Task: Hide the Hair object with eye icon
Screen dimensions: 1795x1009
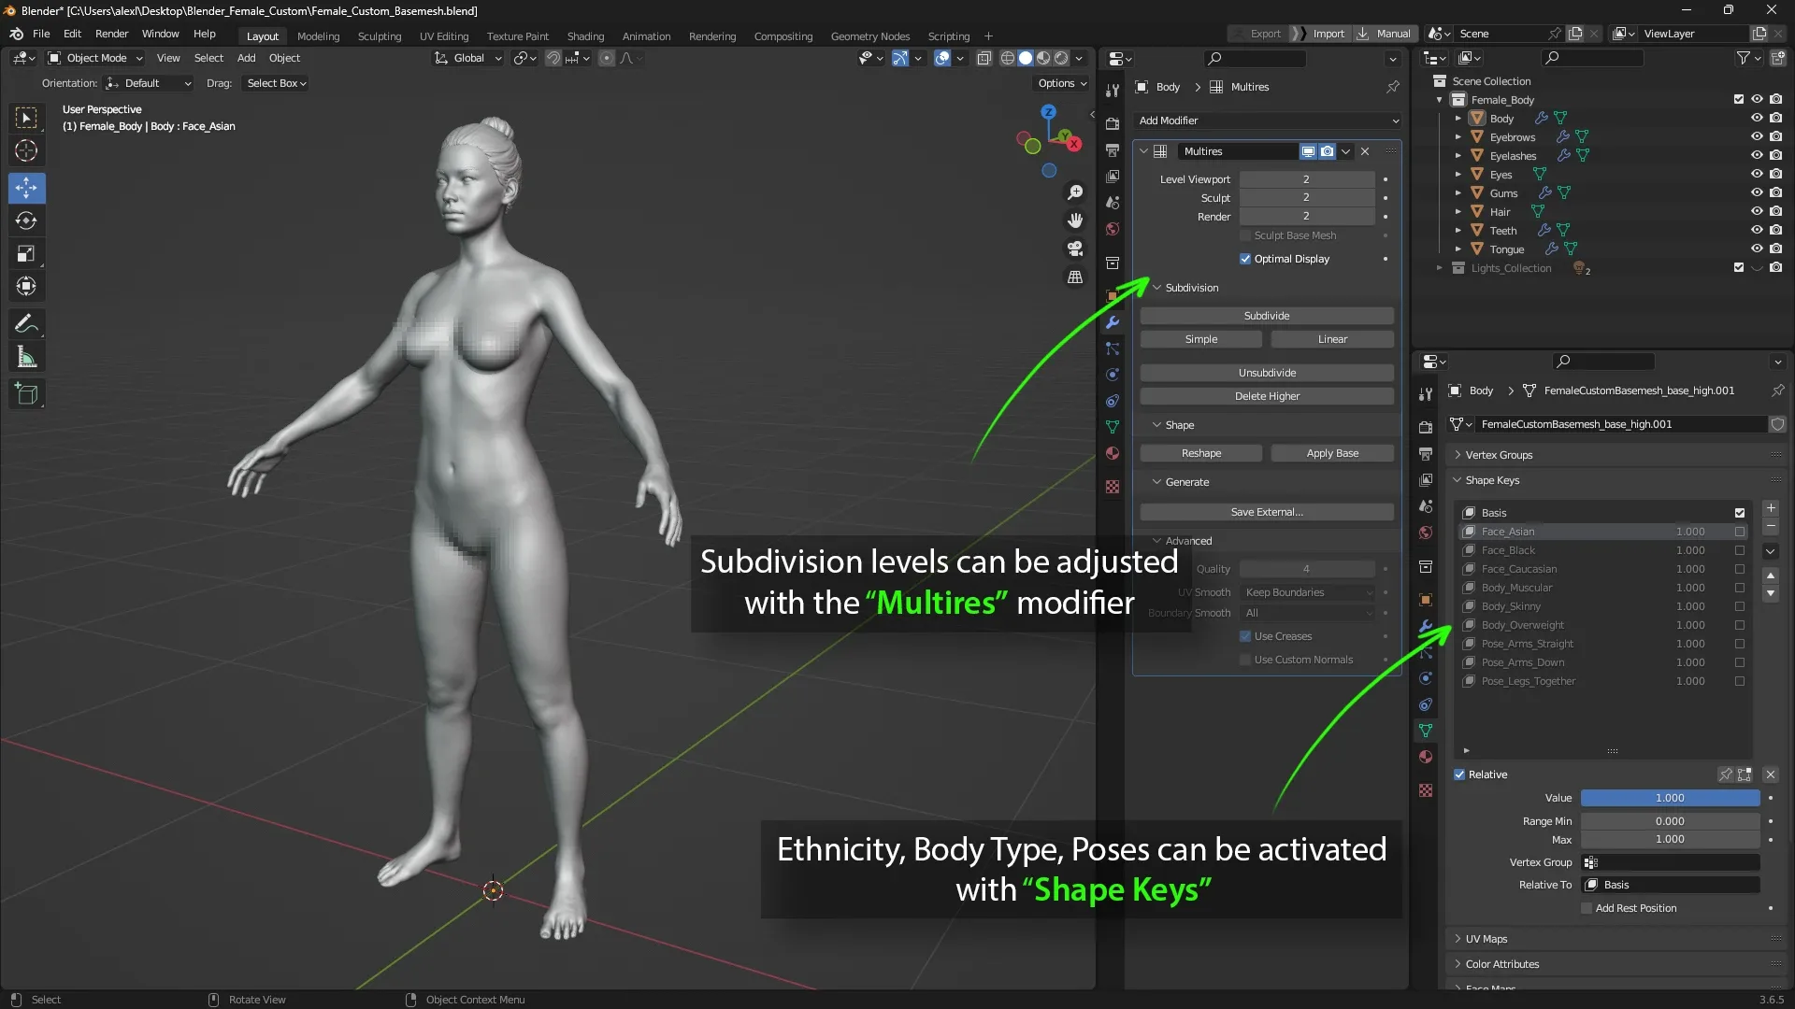Action: tap(1757, 212)
